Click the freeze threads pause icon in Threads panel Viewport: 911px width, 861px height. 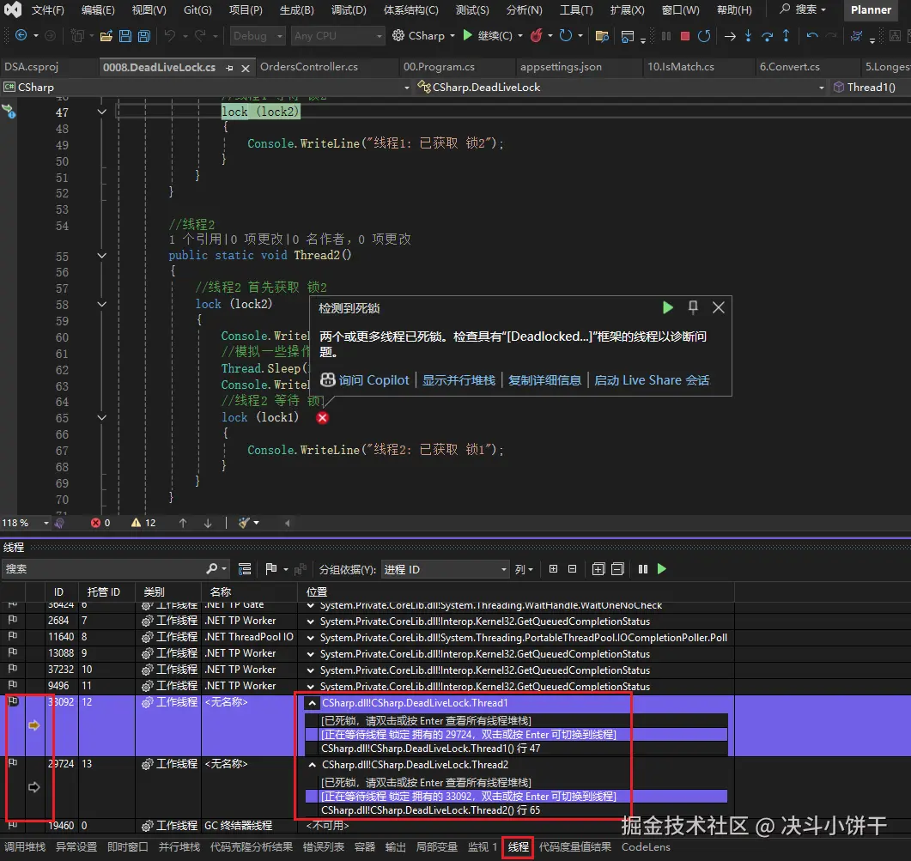point(642,569)
